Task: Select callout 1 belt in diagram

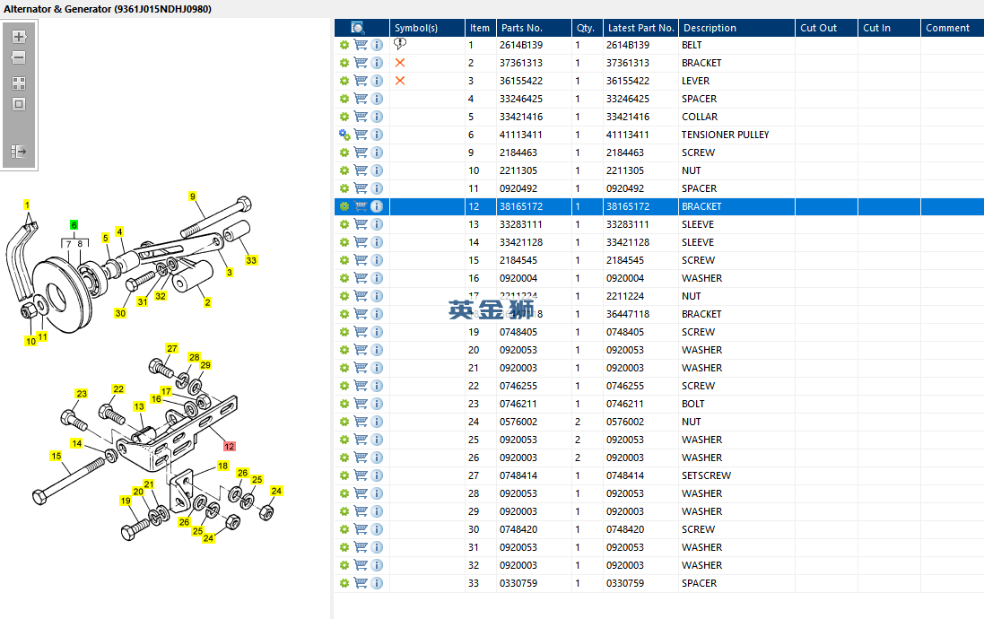Action: [26, 205]
